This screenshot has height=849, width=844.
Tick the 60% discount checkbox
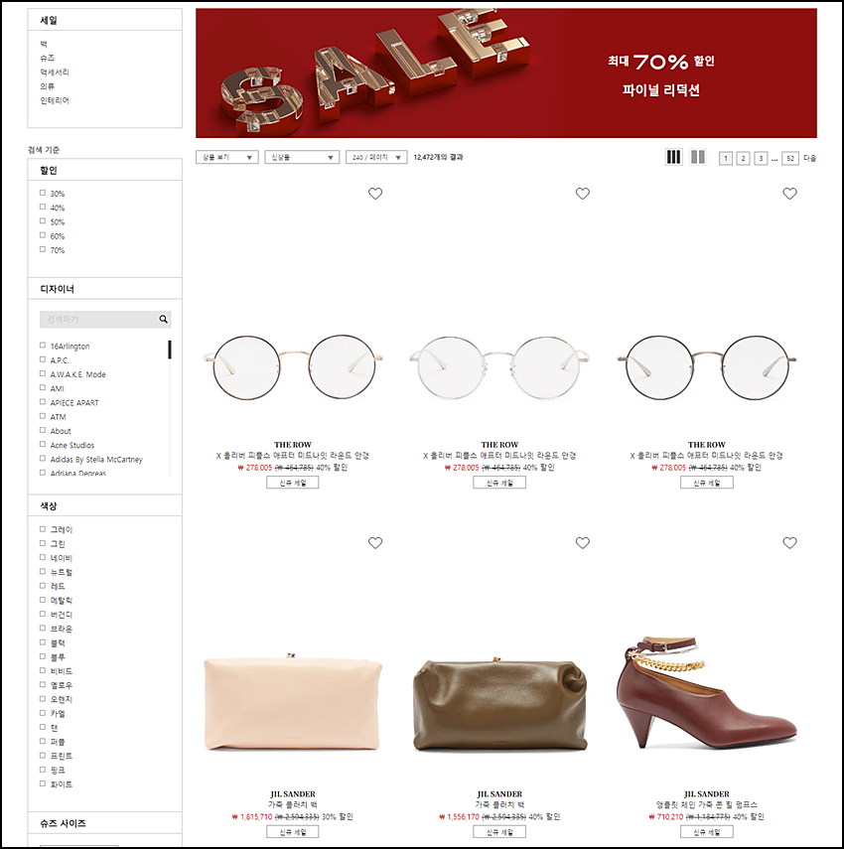tap(43, 235)
